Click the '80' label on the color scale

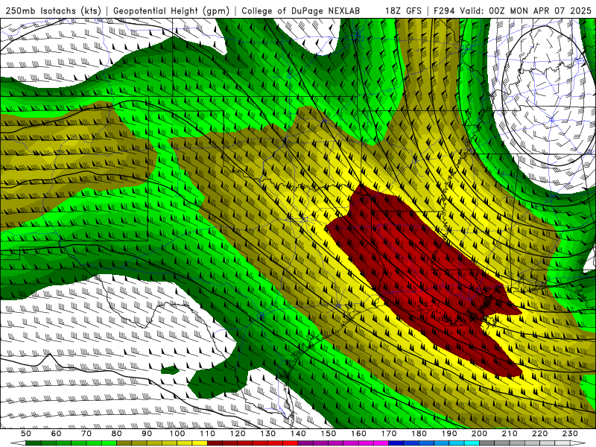pyautogui.click(x=117, y=434)
